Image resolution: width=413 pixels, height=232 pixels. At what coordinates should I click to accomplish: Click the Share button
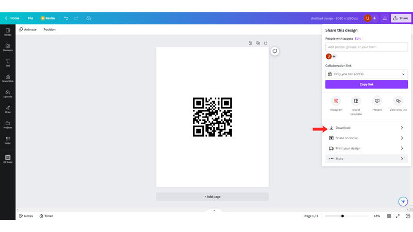coord(401,18)
